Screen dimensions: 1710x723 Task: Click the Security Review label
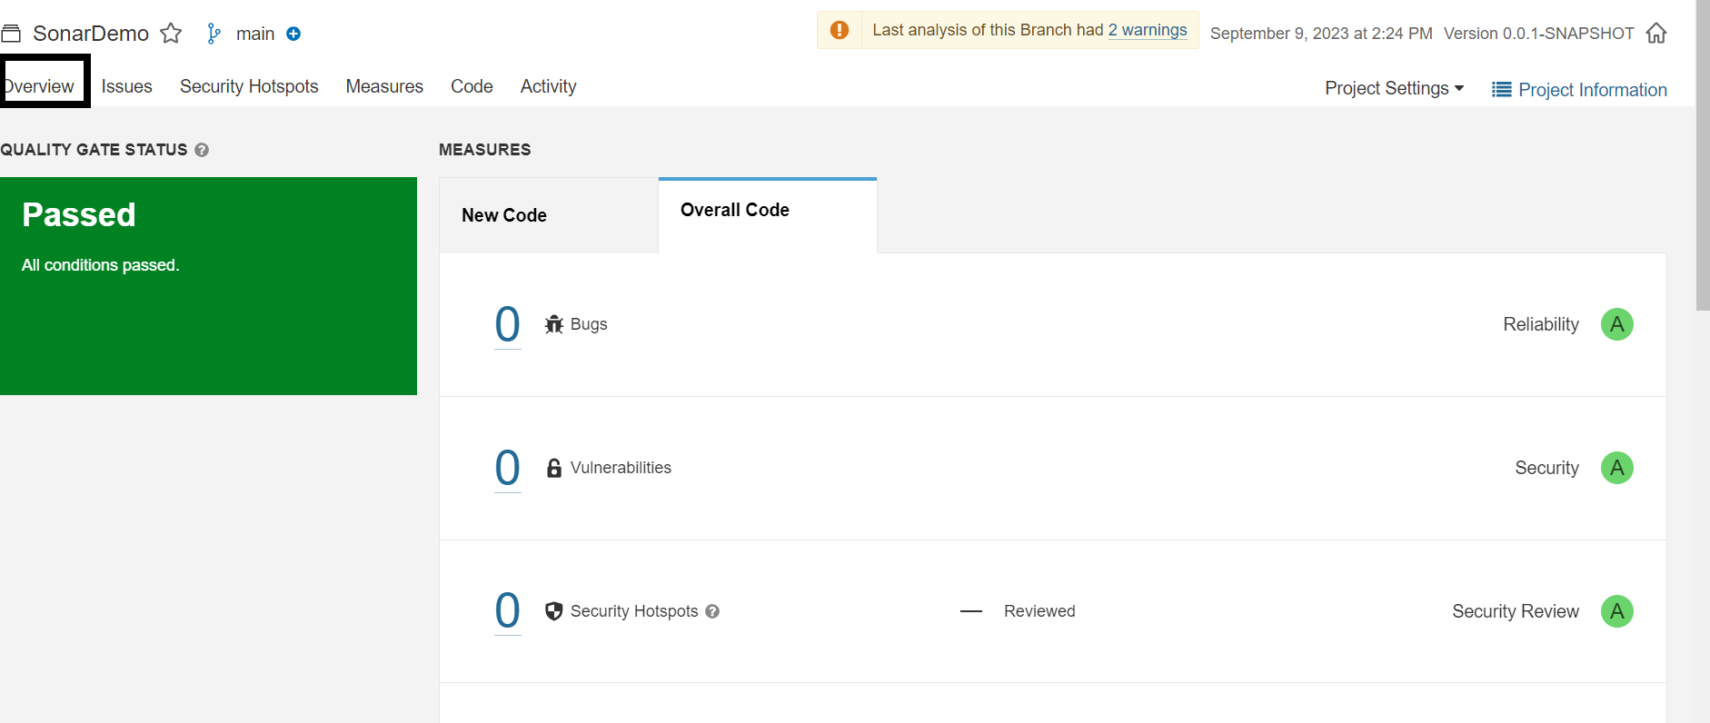coord(1516,611)
